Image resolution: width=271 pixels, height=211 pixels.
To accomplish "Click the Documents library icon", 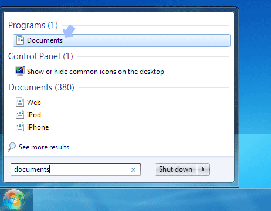I will [x=20, y=40].
